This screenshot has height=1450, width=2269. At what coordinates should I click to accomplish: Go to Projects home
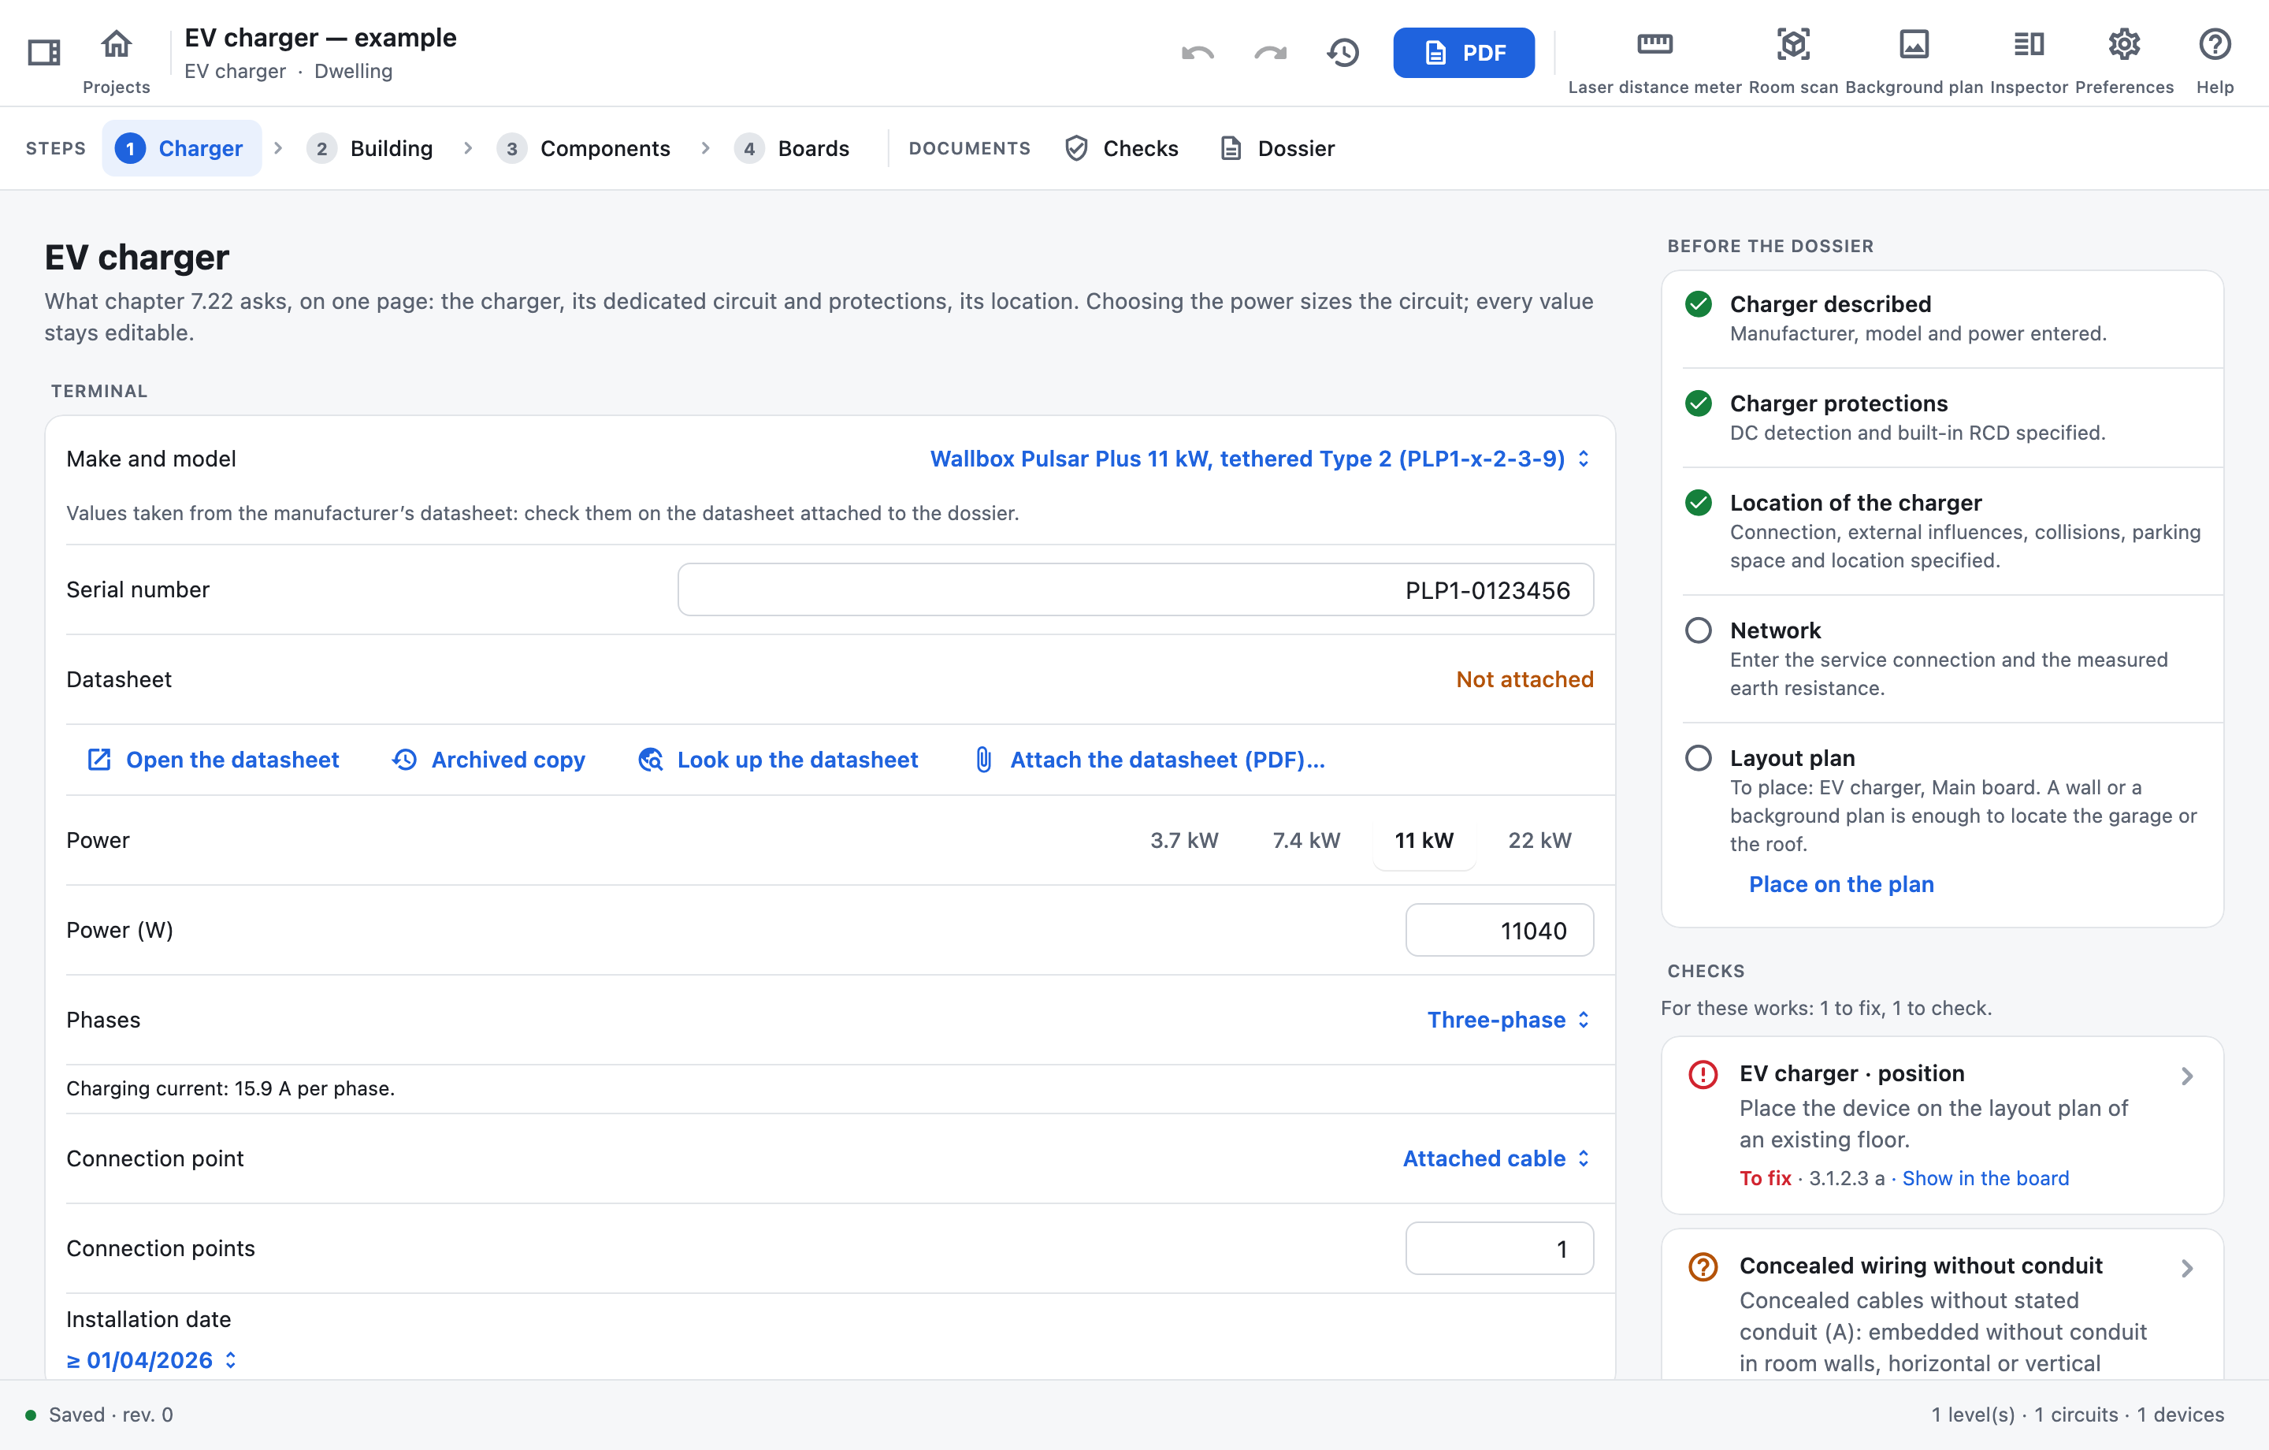pos(116,61)
